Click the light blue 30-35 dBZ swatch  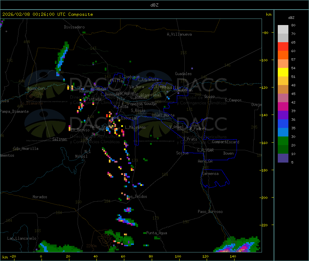pos(283,132)
